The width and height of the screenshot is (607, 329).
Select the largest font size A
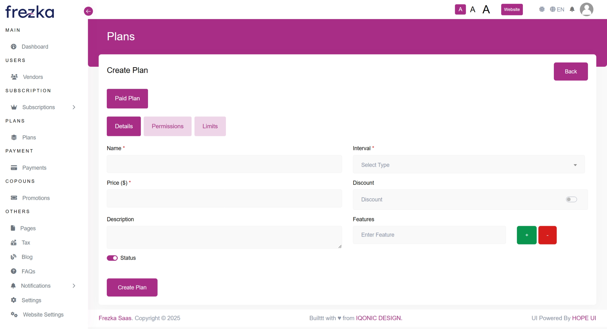coord(486,10)
